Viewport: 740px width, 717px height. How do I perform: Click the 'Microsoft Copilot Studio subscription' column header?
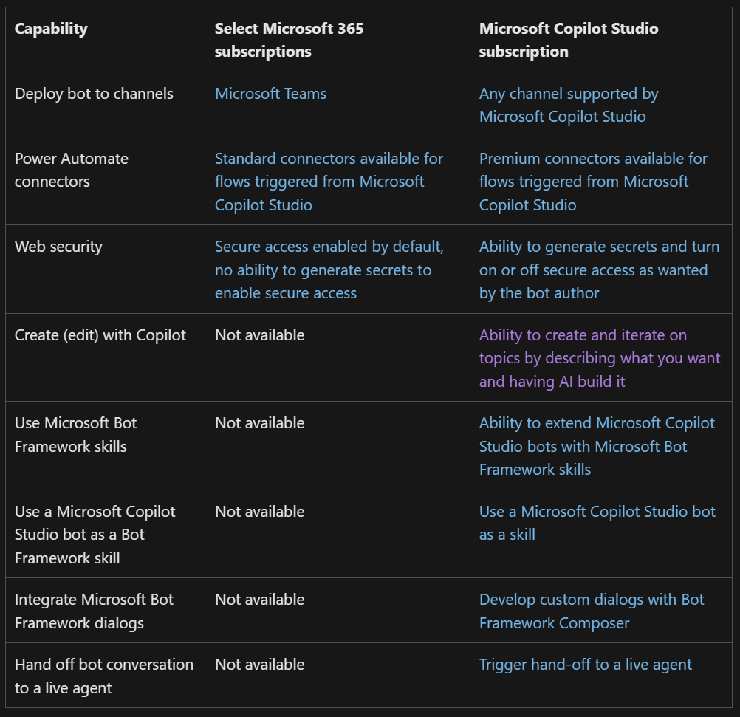click(x=568, y=40)
